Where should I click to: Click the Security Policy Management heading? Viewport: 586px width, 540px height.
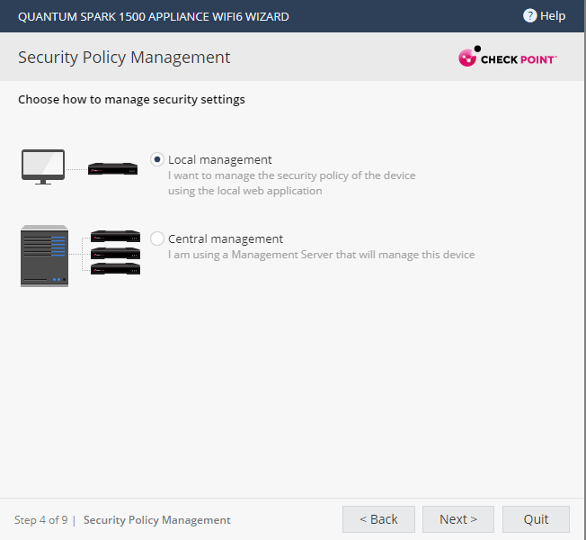pos(124,58)
